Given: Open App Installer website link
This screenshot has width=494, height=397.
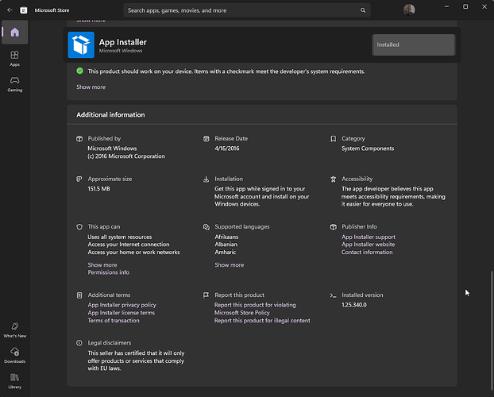Looking at the screenshot, I should [x=368, y=245].
